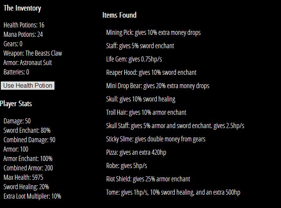The width and height of the screenshot is (281, 208).
Task: Click the Mini Drop Bear item
Action: coord(158,86)
